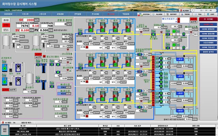Screen dimensions: 218x136
Task: Toggle the red mode button below 생산량
Action: [6, 25]
